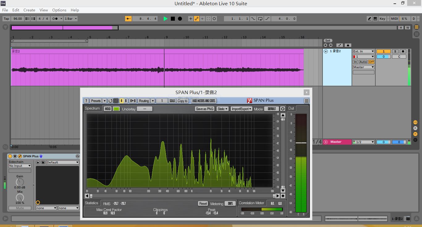The image size is (422, 227).
Task: Solo track 1 with the S button
Action: [395, 52]
